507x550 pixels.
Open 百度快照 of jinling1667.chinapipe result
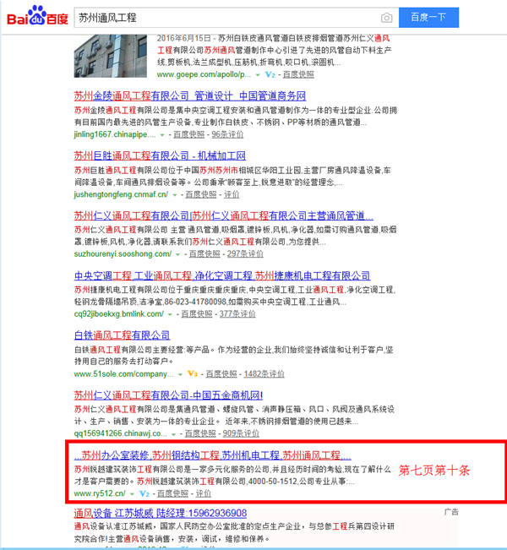[x=188, y=134]
